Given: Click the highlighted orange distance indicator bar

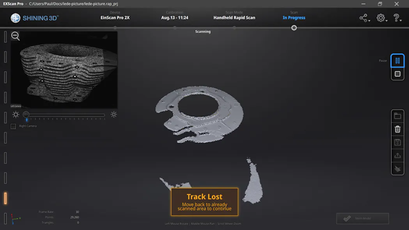Looking at the screenshot, I should click(x=5, y=198).
